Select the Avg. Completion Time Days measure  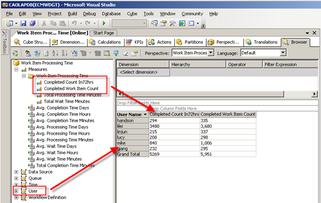coord(63,108)
